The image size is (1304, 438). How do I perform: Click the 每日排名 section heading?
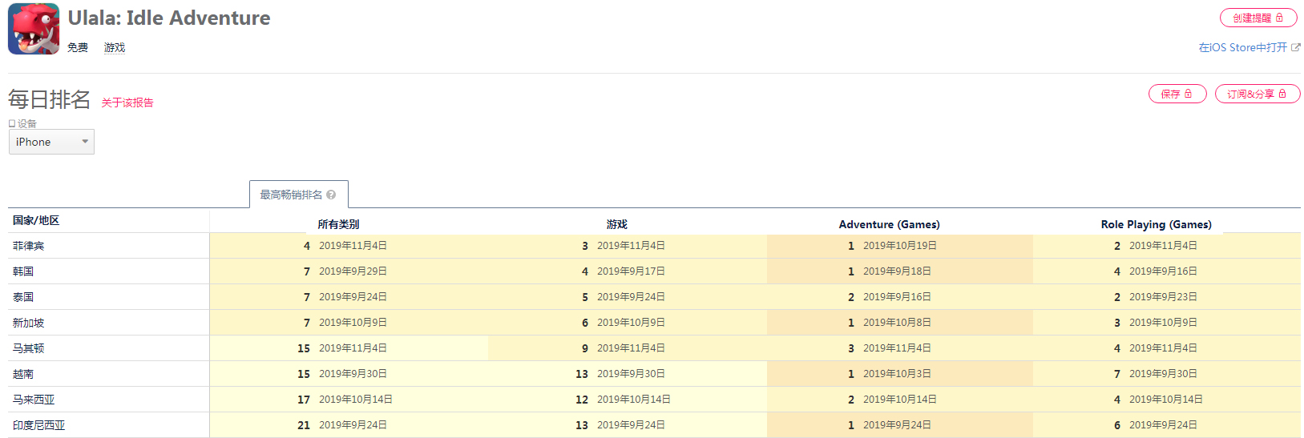(49, 99)
